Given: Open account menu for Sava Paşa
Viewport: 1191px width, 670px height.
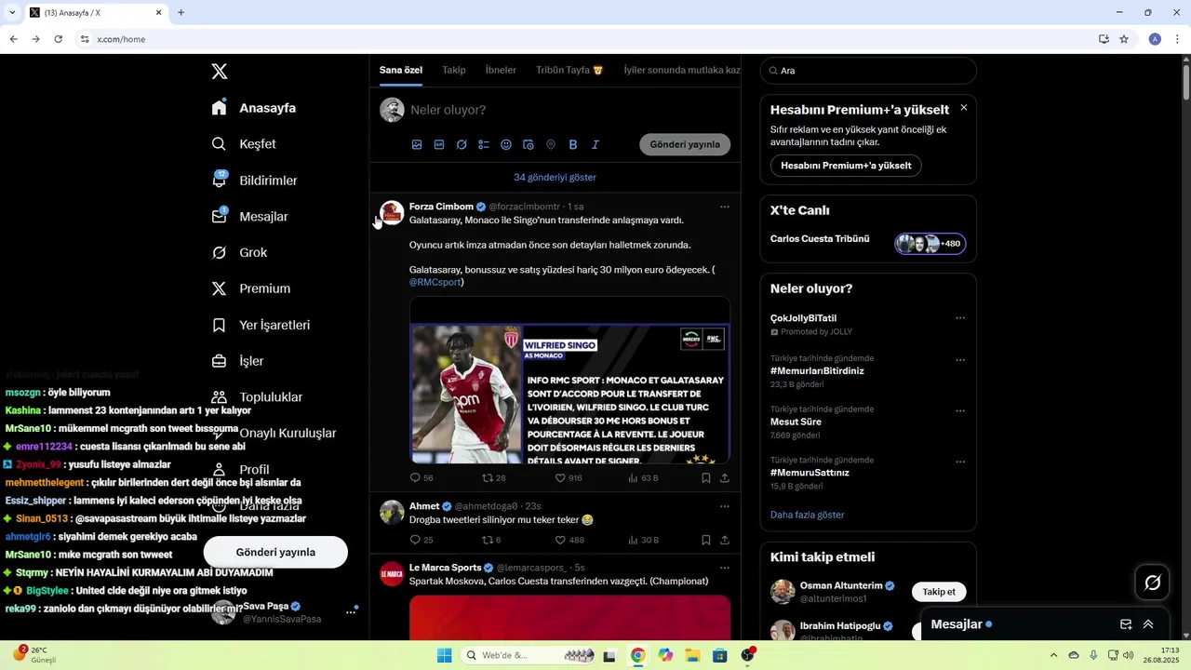Looking at the screenshot, I should coord(352,611).
